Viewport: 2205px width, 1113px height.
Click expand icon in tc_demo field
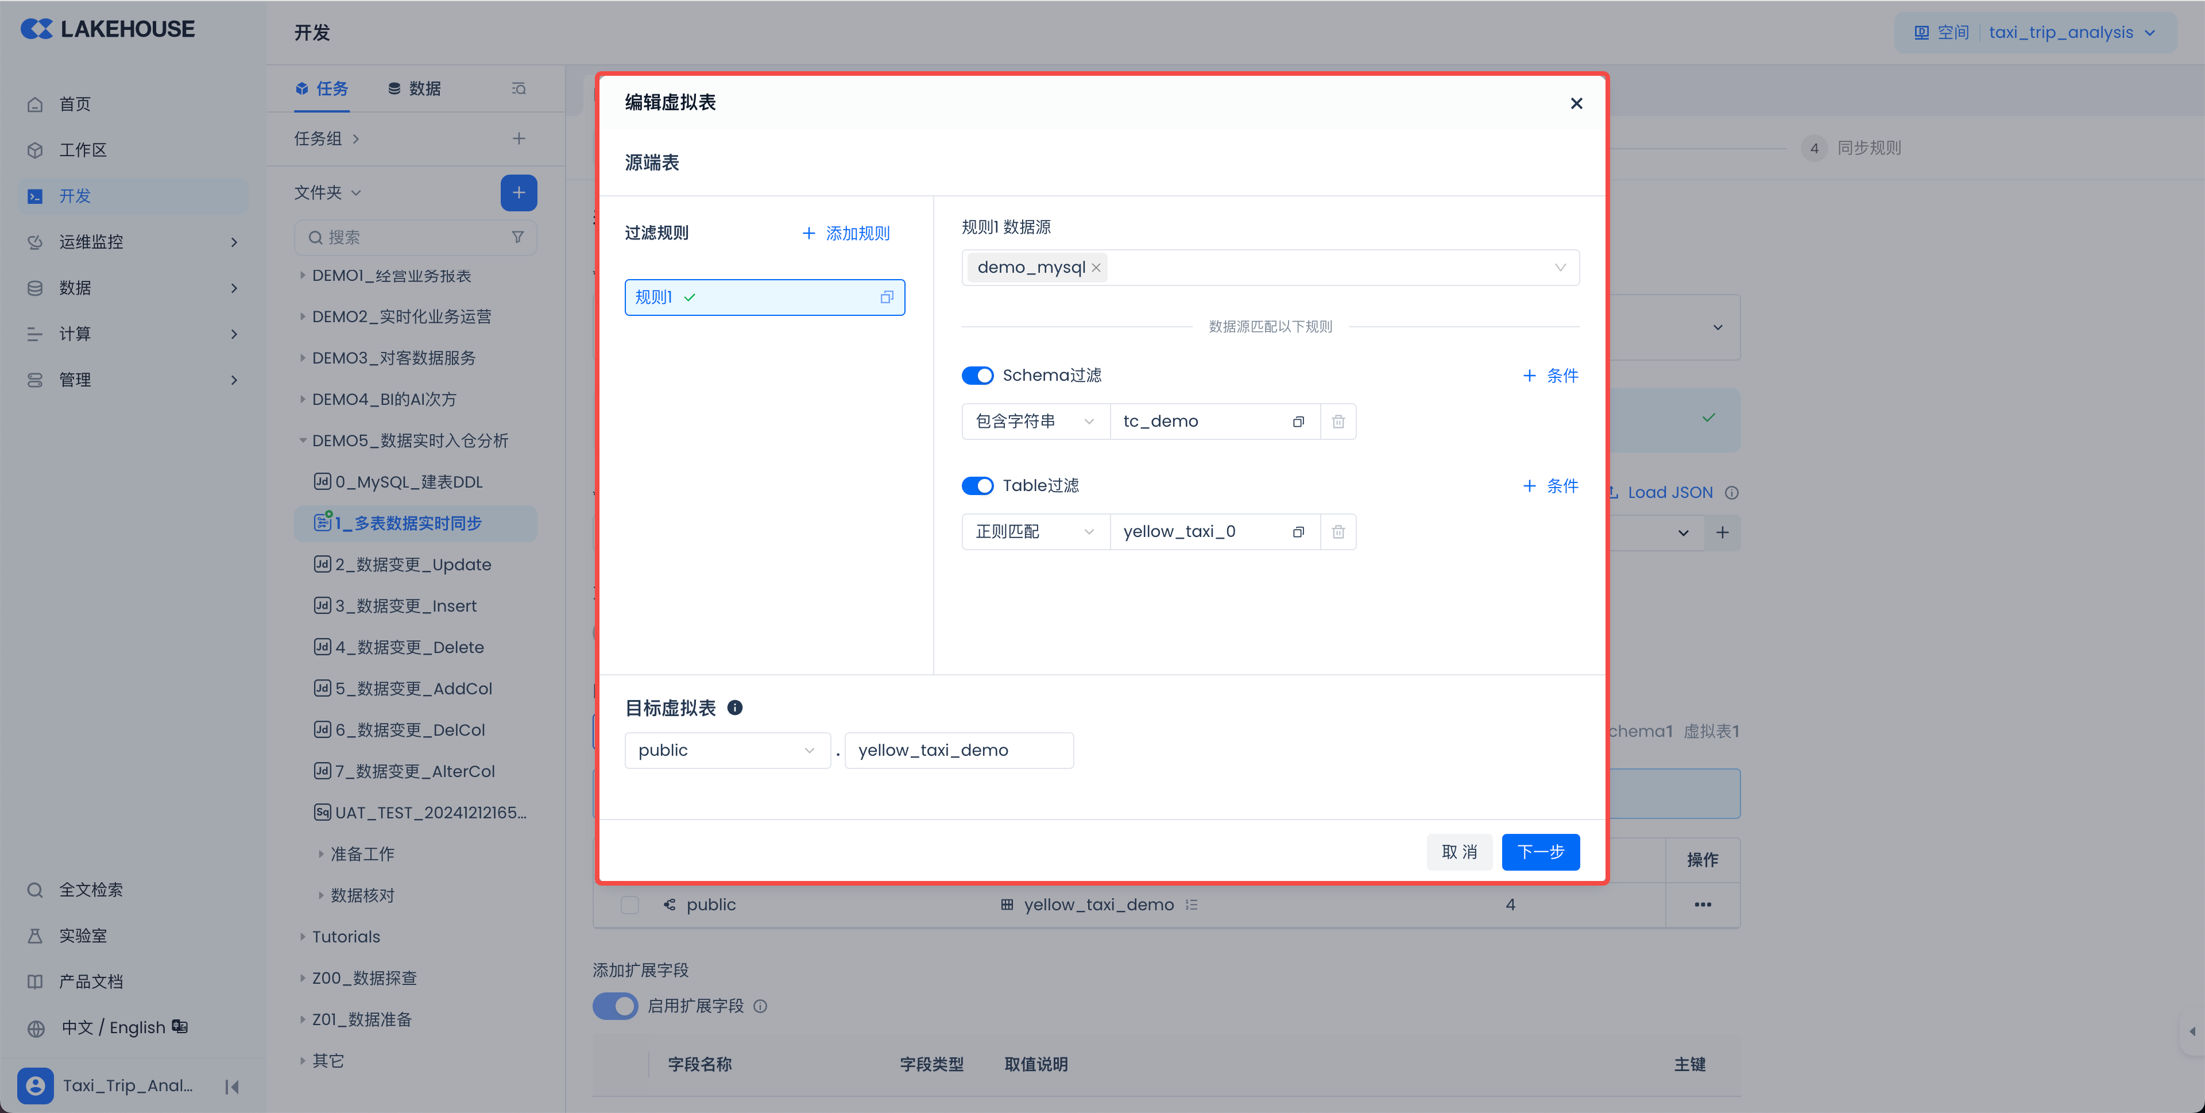tap(1298, 421)
